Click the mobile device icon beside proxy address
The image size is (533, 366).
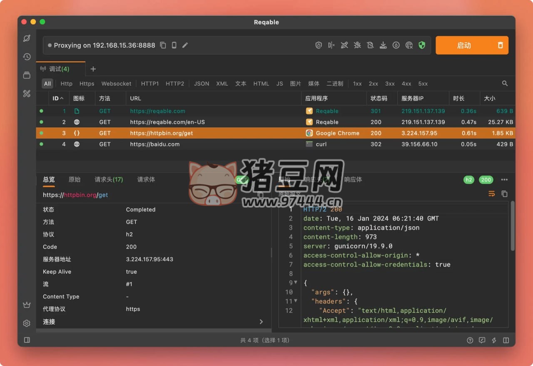174,45
